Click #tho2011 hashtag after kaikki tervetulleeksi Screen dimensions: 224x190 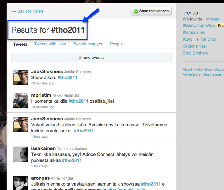84,131
